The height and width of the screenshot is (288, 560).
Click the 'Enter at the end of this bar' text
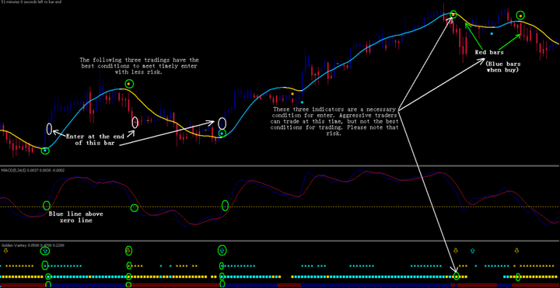[x=91, y=140]
